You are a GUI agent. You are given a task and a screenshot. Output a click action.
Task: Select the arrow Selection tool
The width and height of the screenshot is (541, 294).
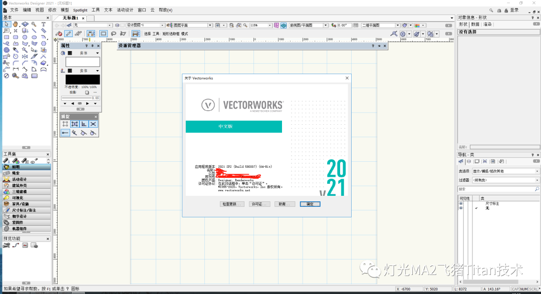point(6,24)
